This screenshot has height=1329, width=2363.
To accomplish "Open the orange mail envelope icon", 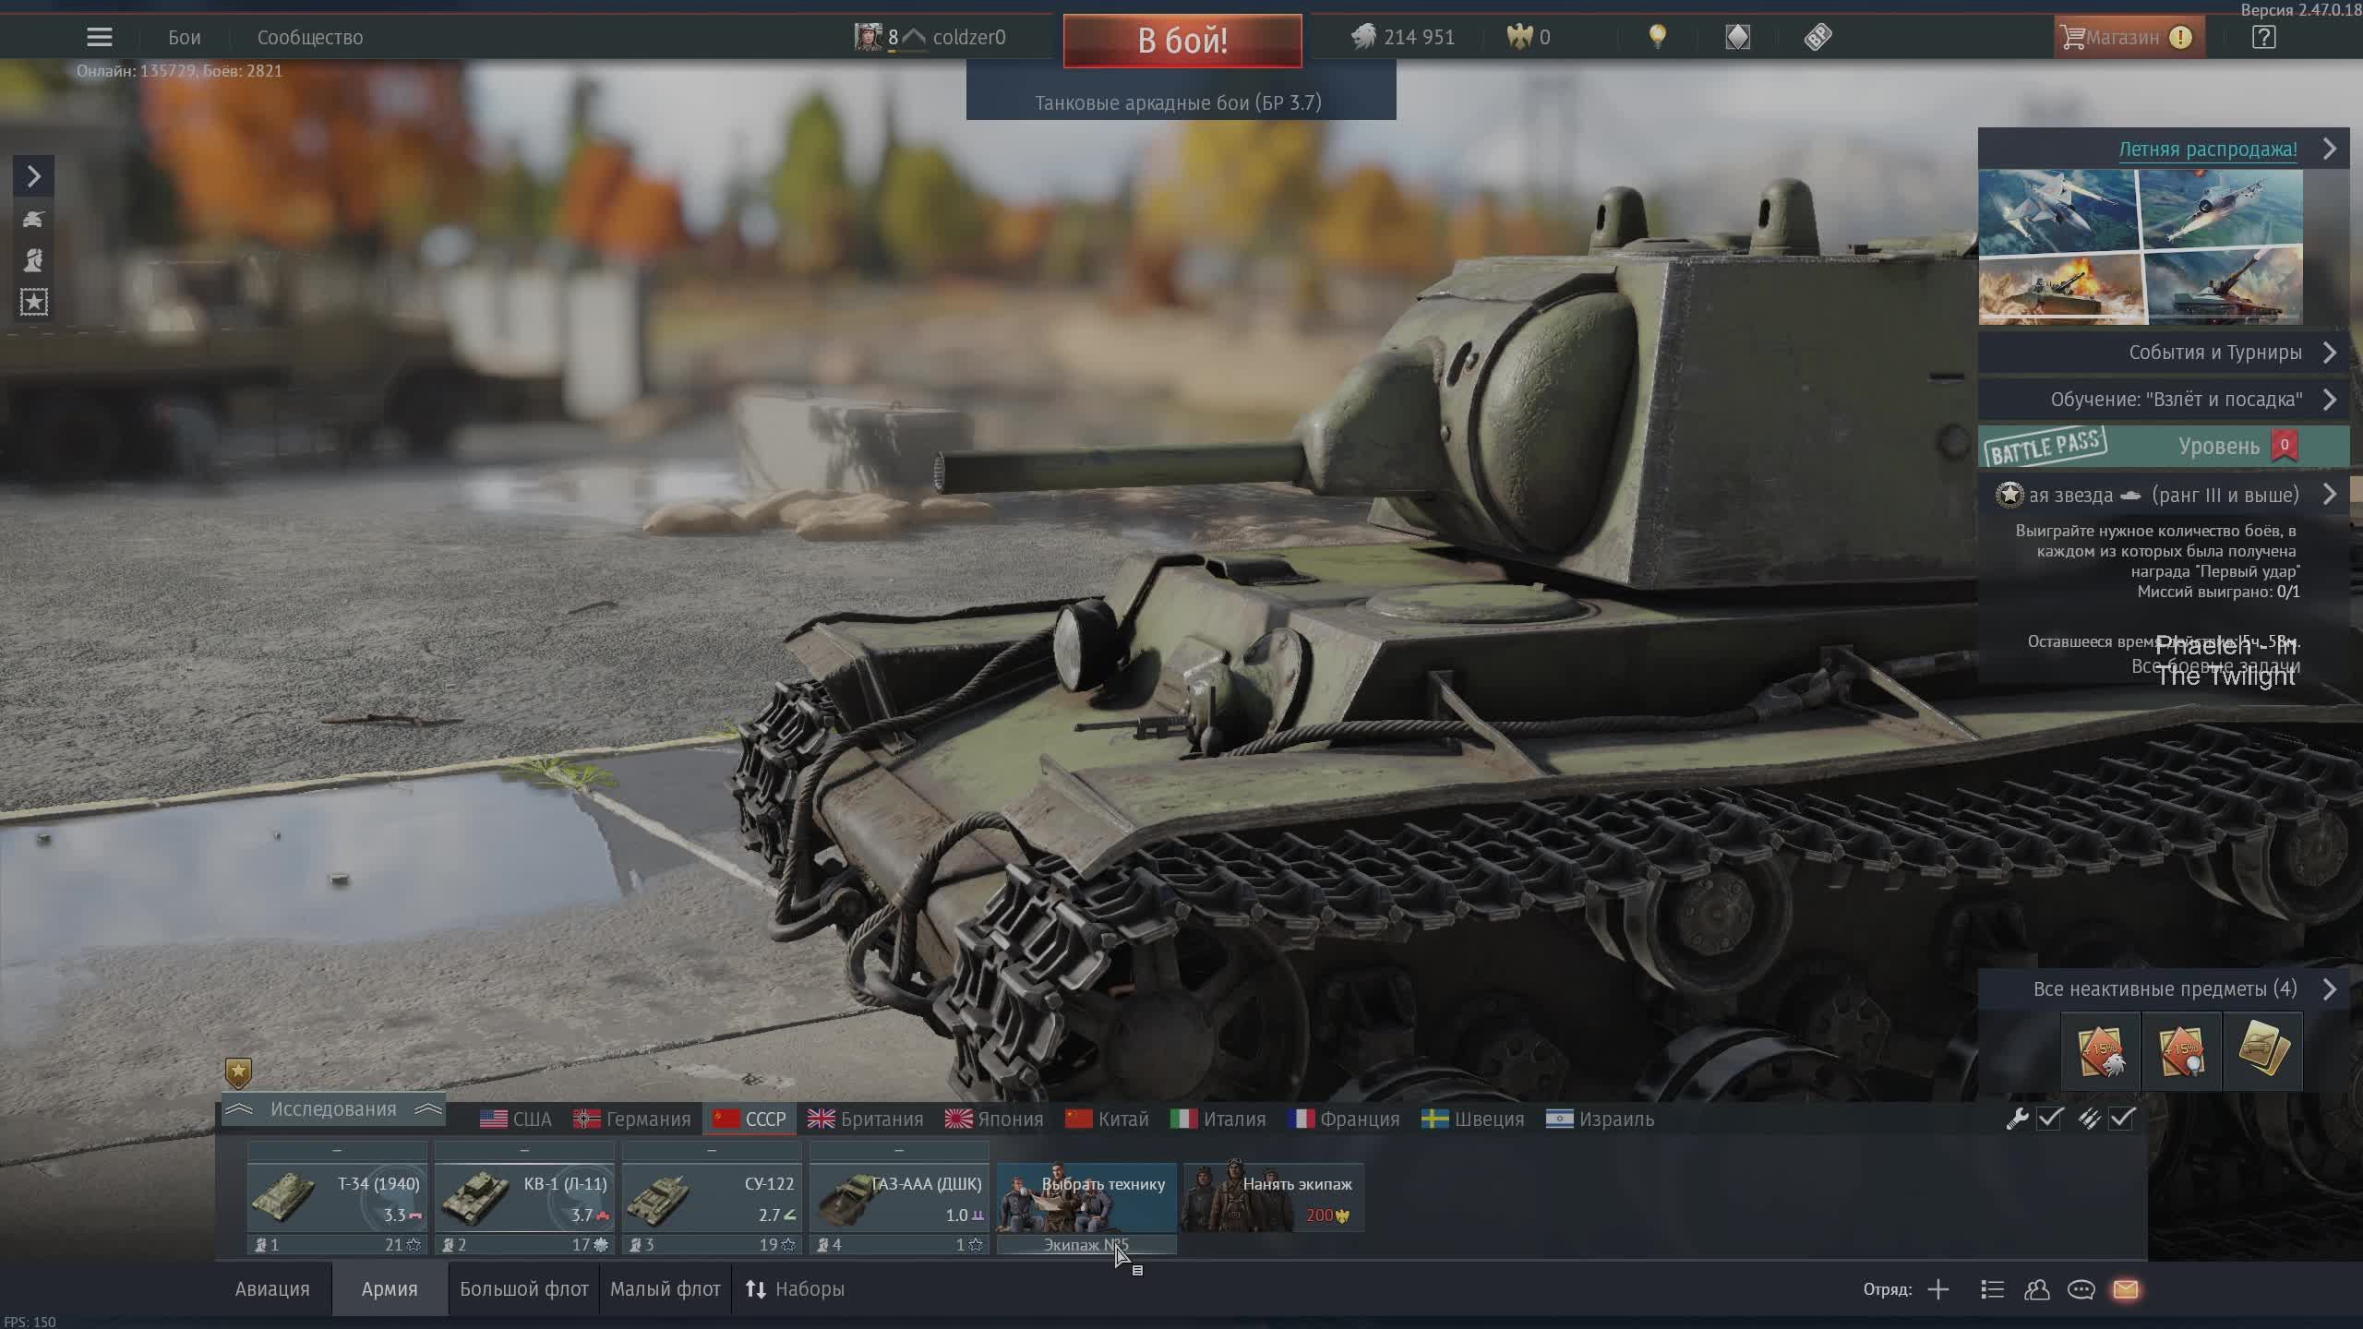I will tap(2125, 1289).
